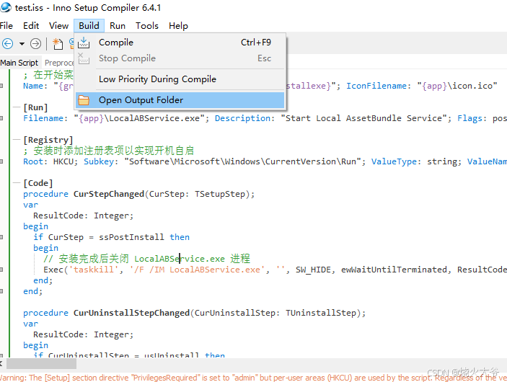Click the text 'CurUninstallStepChanged'
Viewport: 507px width, 382px height.
(x=131, y=313)
